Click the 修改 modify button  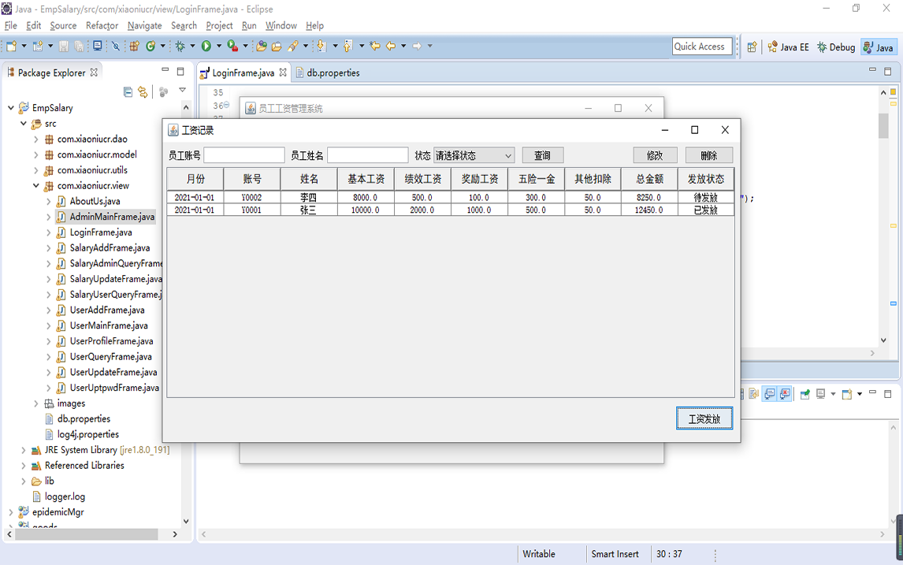pyautogui.click(x=655, y=155)
